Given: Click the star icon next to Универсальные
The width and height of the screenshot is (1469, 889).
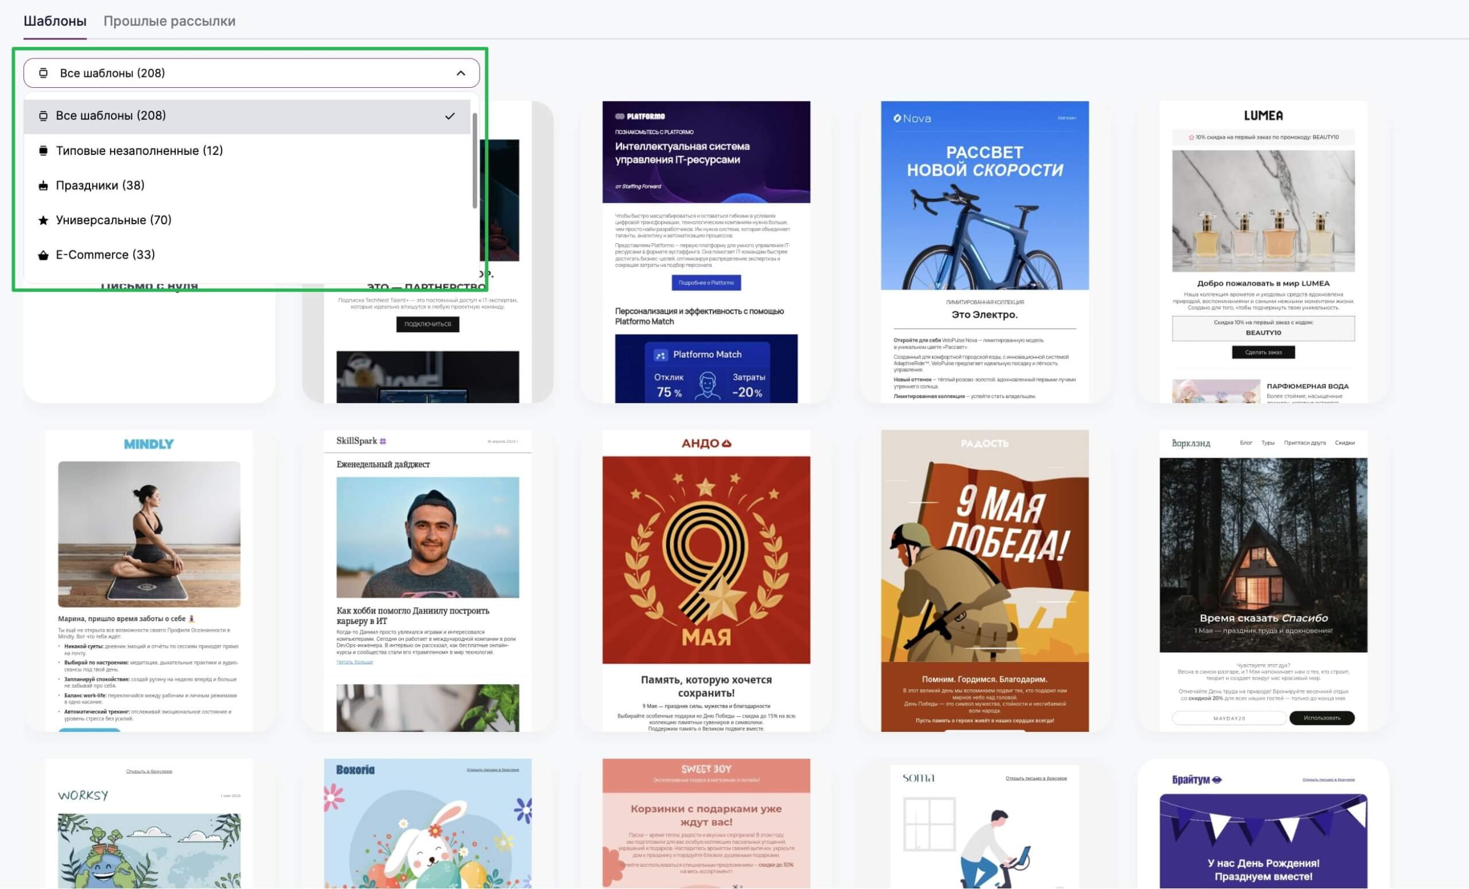Looking at the screenshot, I should pos(43,220).
